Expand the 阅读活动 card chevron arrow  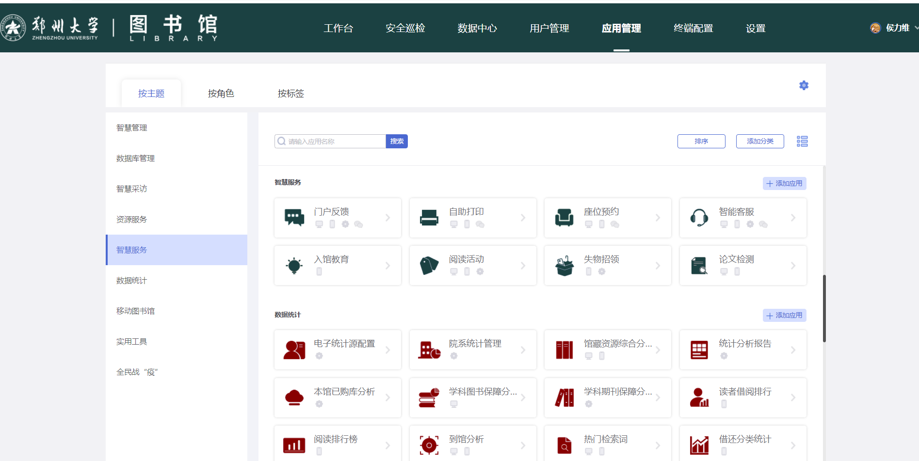click(x=523, y=266)
